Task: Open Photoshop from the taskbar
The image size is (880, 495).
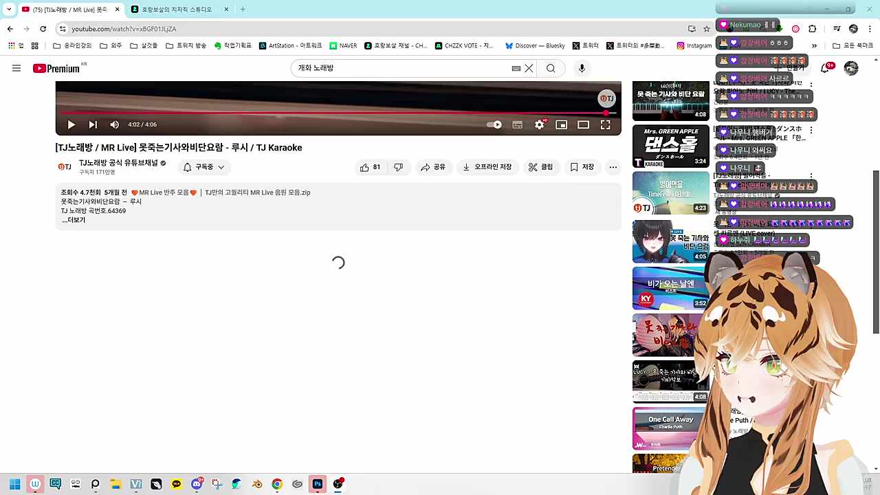Action: [318, 484]
